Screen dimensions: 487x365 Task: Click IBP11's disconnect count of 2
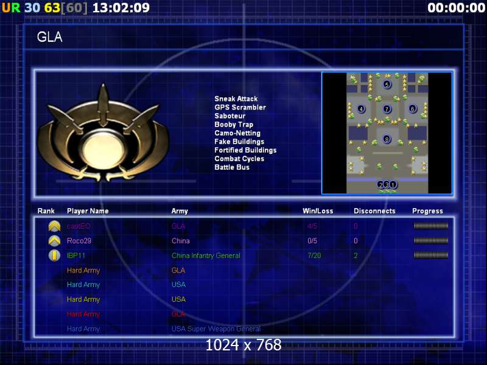point(356,255)
